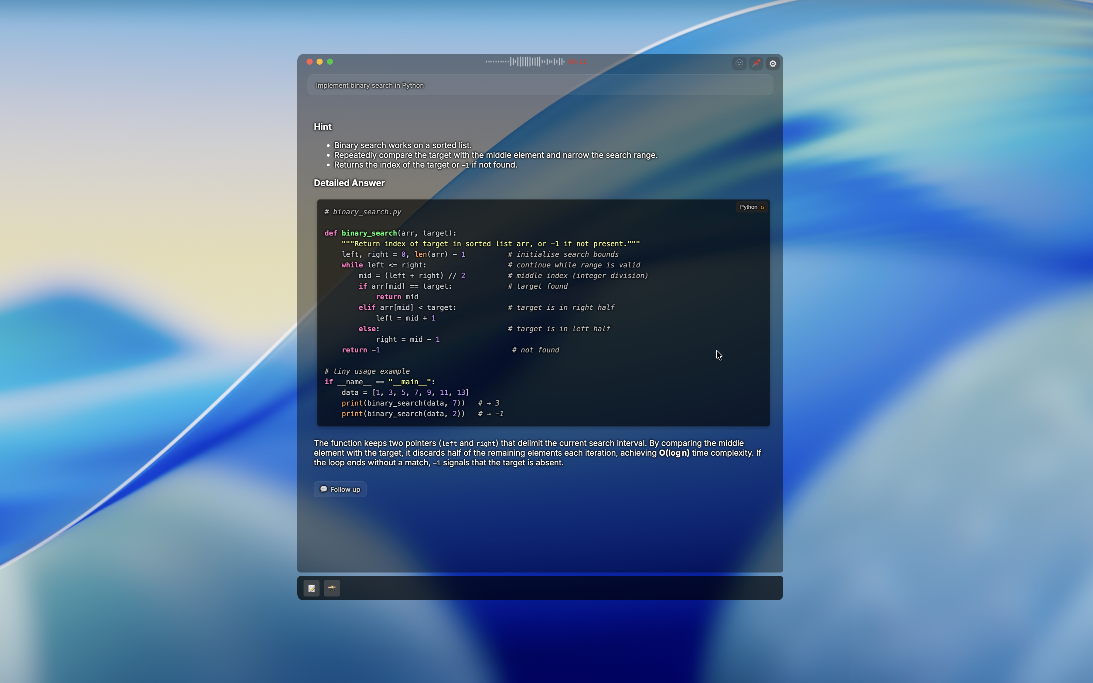Screen dimensions: 1093x683
Task: Focus the 'Implement binary search in Python' field
Action: coord(539,85)
